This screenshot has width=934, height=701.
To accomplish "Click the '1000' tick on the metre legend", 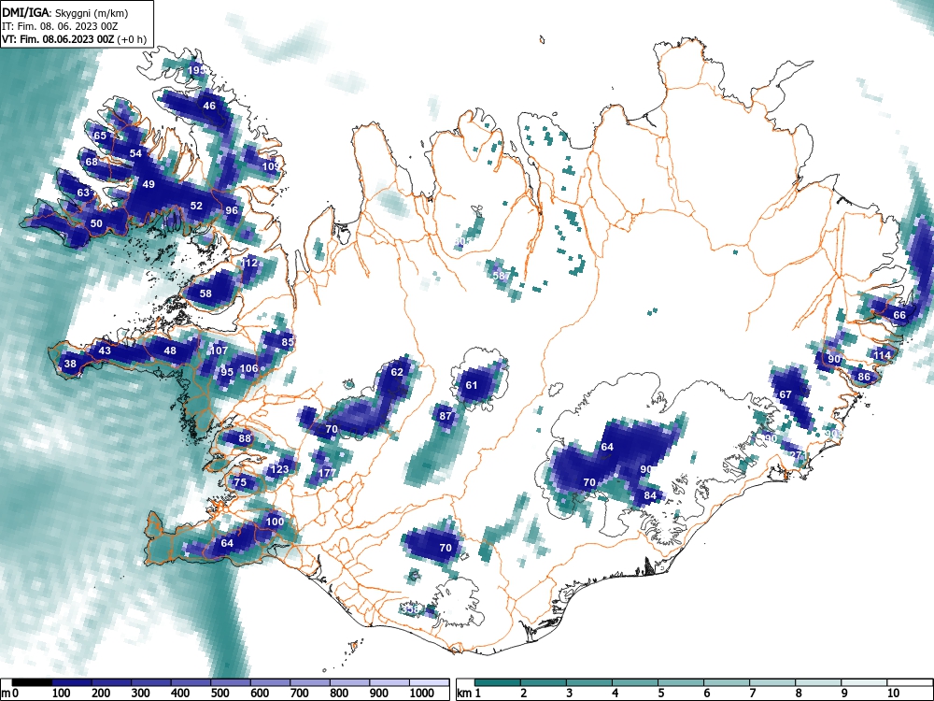I will click(422, 694).
